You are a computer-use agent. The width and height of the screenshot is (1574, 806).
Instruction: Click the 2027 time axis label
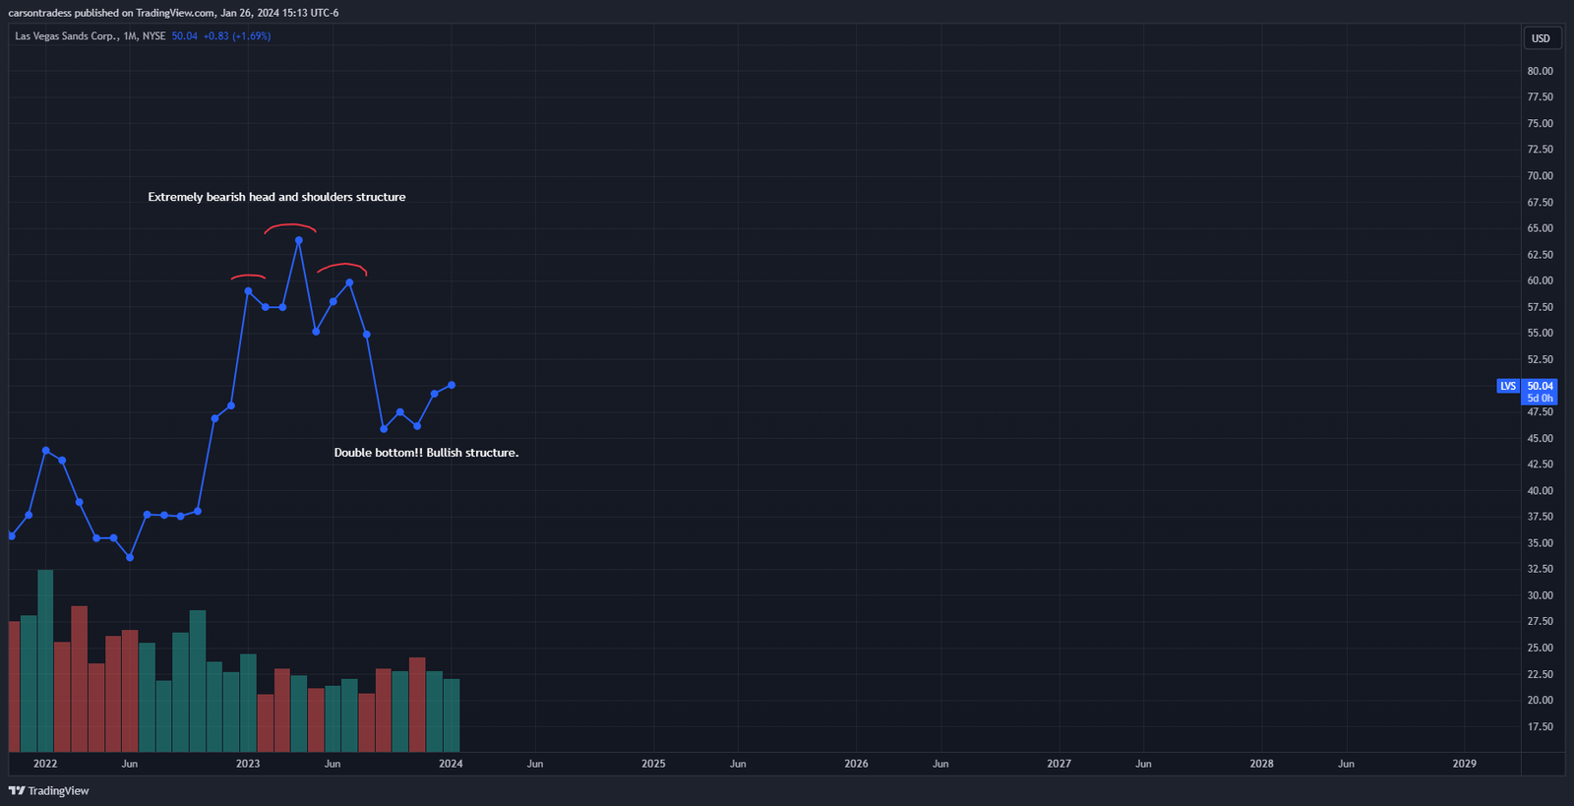tap(1059, 764)
